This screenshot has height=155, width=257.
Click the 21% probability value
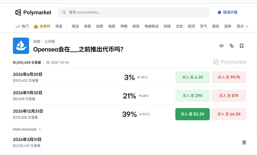[x=130, y=96]
